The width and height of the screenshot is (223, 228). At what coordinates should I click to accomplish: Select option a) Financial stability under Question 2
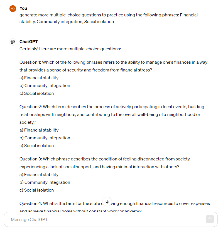coord(39,130)
